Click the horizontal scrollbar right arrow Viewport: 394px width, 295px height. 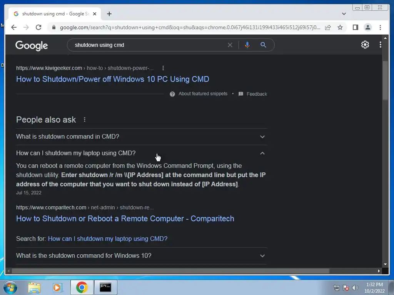379,271
